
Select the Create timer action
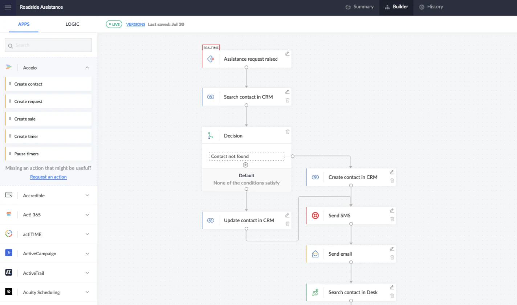[x=48, y=136]
